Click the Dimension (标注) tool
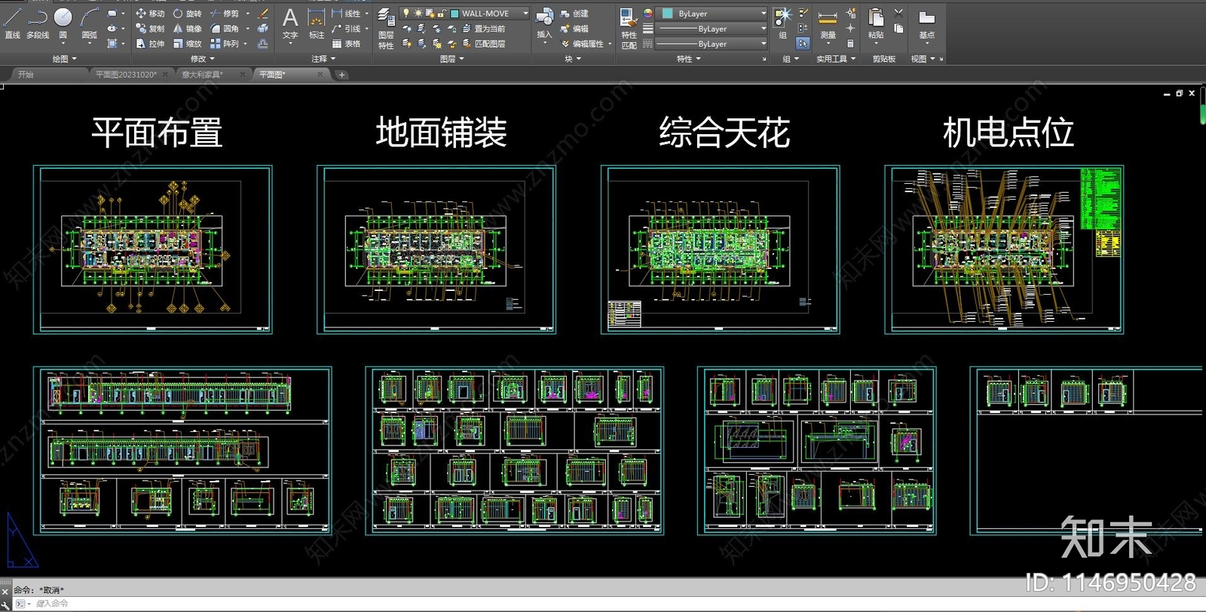This screenshot has width=1206, height=612. (317, 23)
